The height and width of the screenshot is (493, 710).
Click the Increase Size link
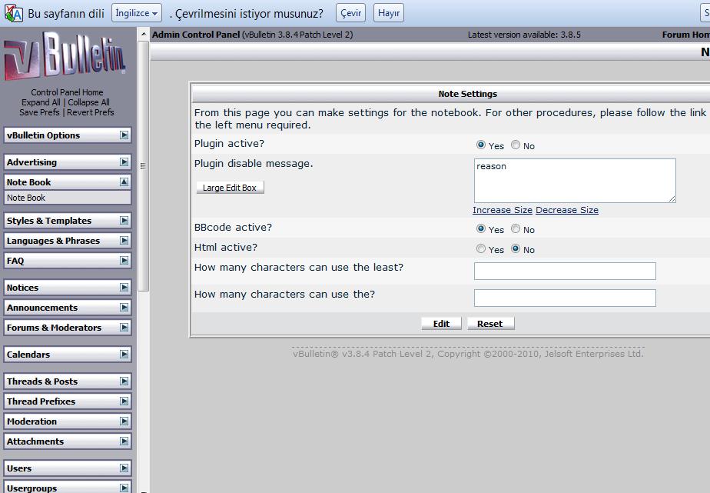coord(503,210)
